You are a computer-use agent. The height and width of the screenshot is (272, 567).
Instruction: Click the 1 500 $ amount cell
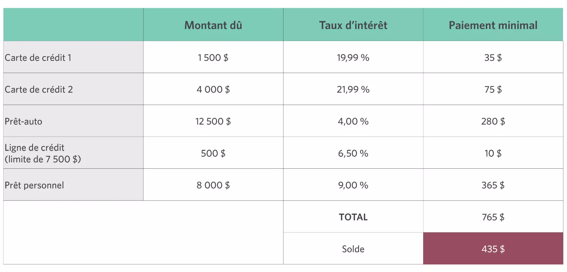(213, 58)
